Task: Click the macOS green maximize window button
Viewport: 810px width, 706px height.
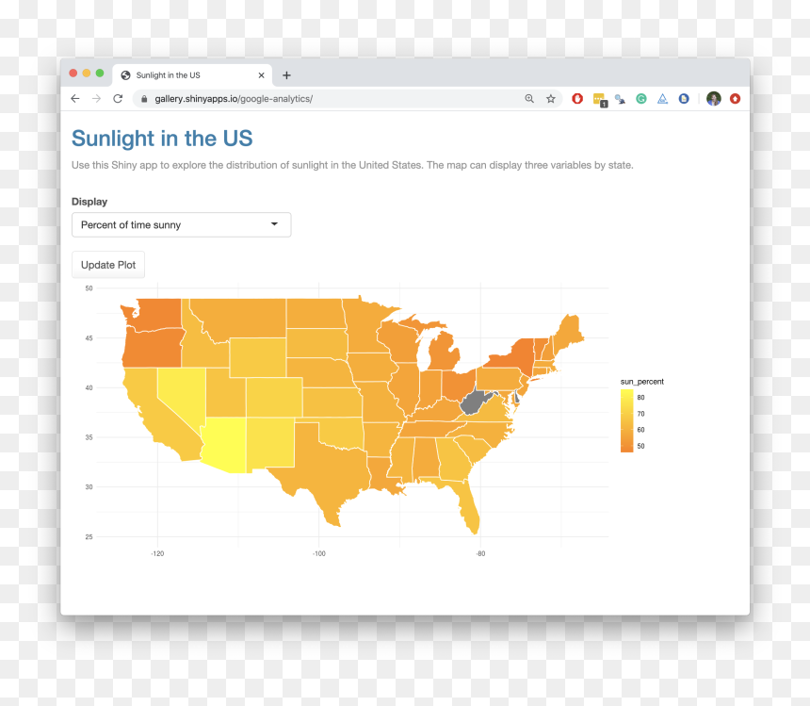Action: click(x=100, y=73)
